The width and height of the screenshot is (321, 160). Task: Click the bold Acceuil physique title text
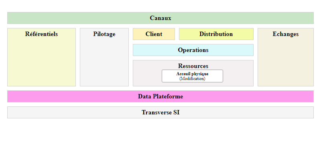(192, 74)
